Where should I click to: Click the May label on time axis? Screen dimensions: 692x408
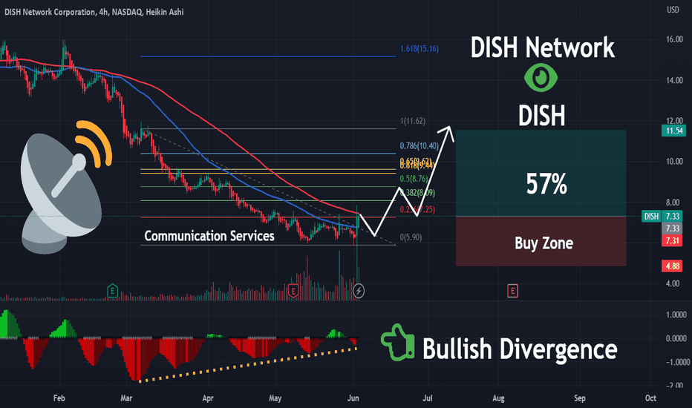[275, 398]
